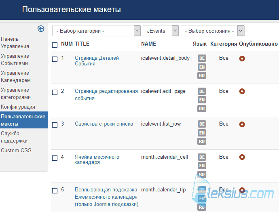Toggle published status of Ячейка месячного календаря
Viewport: 279px width, 212px height.
(242, 157)
